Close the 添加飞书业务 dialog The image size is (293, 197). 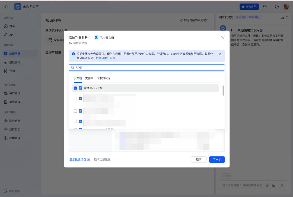(223, 38)
